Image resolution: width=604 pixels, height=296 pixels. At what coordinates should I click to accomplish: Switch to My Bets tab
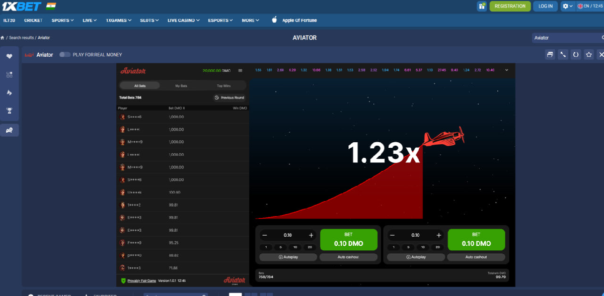click(181, 86)
